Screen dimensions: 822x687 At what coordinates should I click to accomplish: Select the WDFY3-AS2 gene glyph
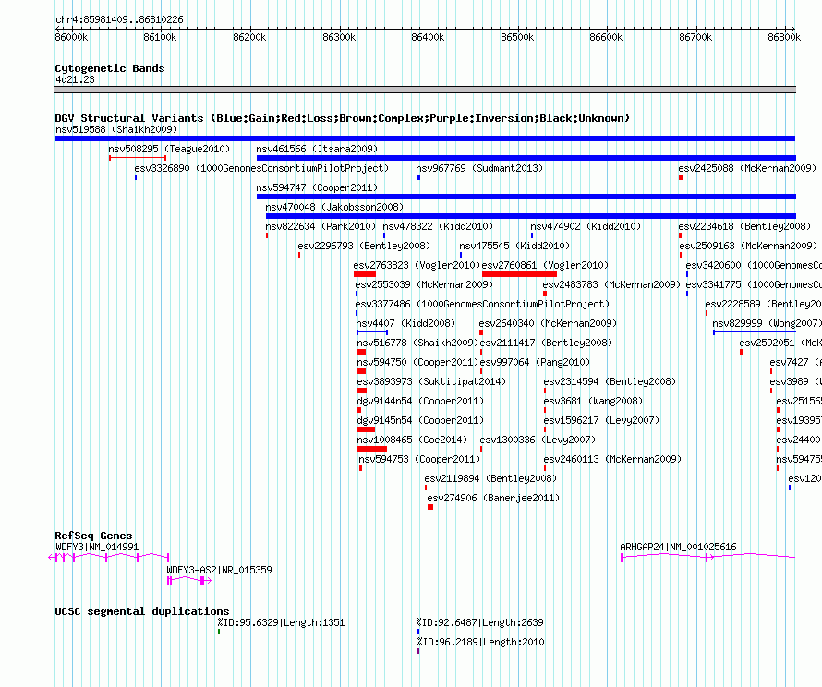tap(189, 580)
